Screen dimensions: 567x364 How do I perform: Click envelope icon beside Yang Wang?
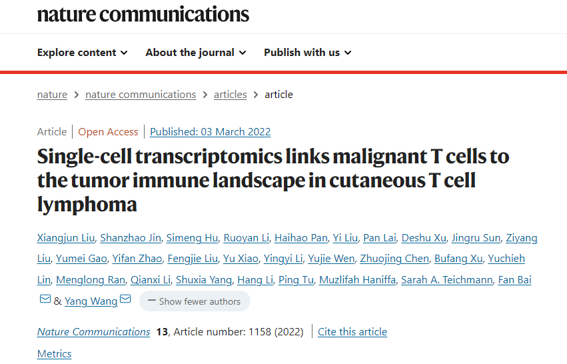pos(125,299)
